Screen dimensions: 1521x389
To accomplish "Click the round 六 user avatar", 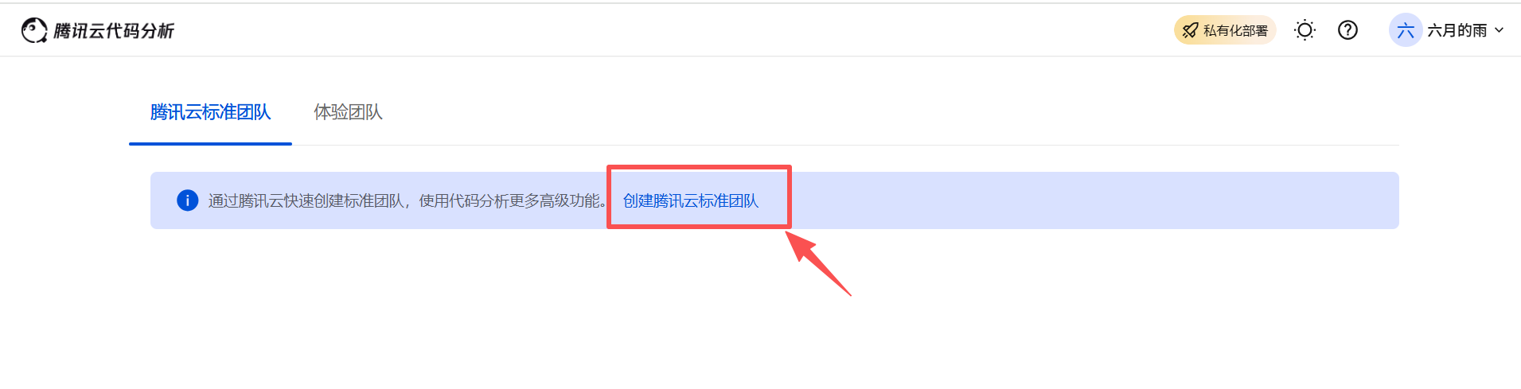I will pos(1406,30).
